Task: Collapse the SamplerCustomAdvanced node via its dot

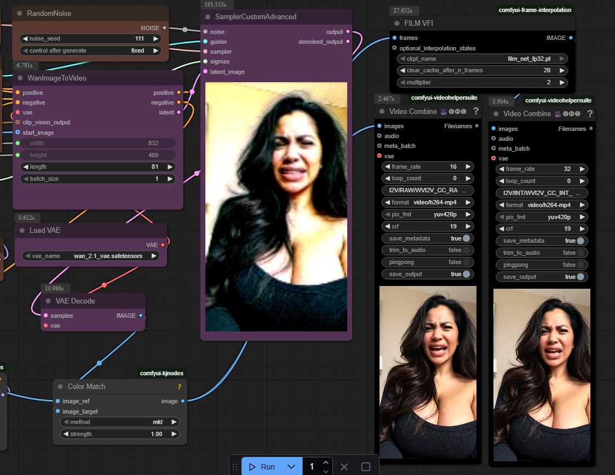Action: [x=208, y=17]
